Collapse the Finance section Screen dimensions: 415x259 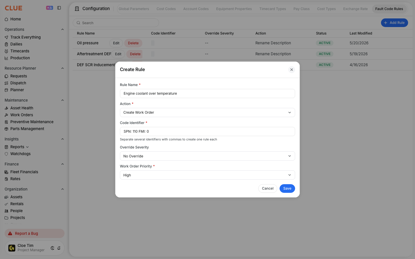point(63,164)
